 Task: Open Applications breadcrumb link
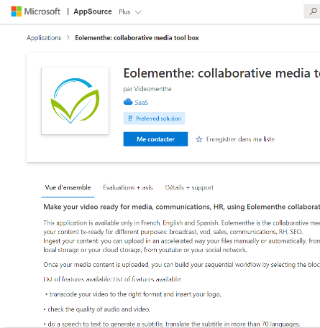point(44,38)
